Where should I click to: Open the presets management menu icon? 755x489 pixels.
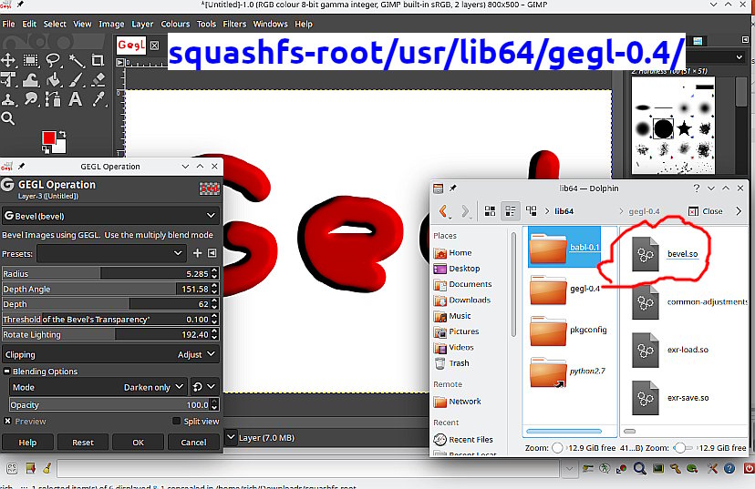point(212,253)
